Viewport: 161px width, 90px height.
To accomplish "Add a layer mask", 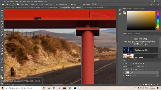I will click(x=146, y=84).
